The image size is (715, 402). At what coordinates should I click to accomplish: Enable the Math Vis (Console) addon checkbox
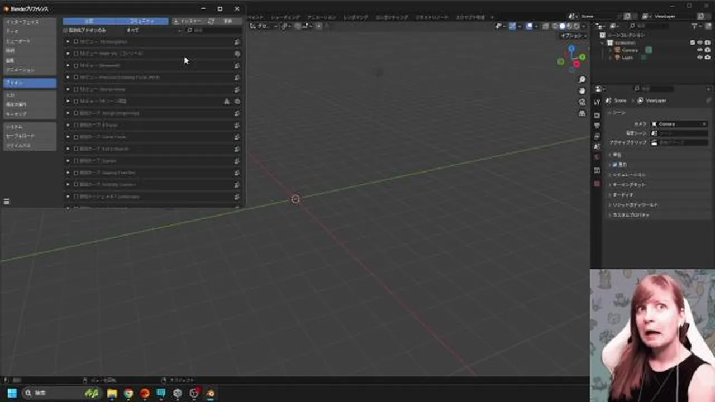point(76,54)
